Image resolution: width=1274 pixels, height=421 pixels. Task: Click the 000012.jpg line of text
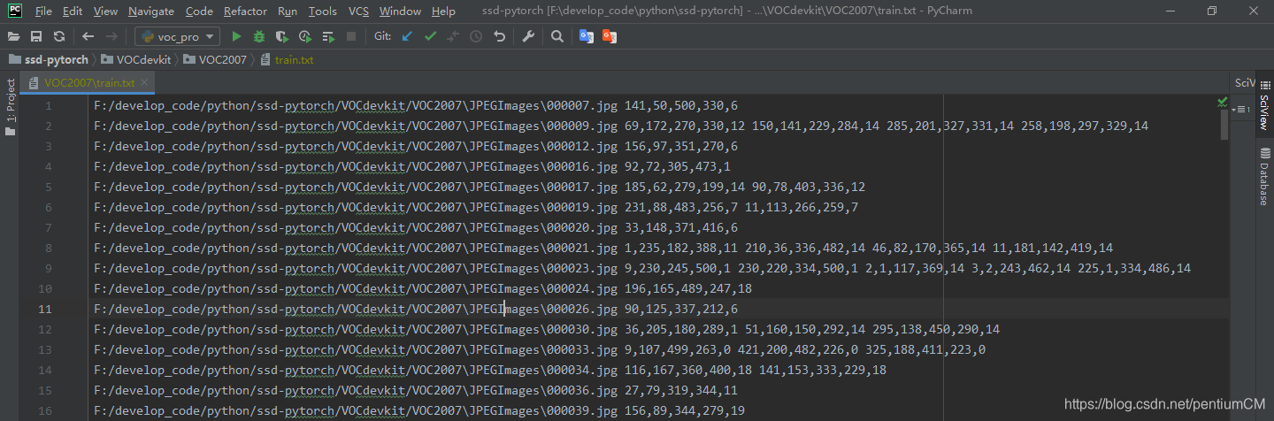coord(416,147)
